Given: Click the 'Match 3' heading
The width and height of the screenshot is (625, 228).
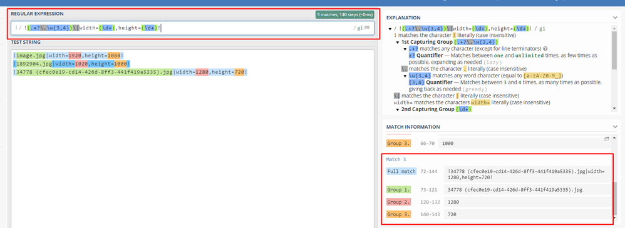Looking at the screenshot, I should pos(396,159).
